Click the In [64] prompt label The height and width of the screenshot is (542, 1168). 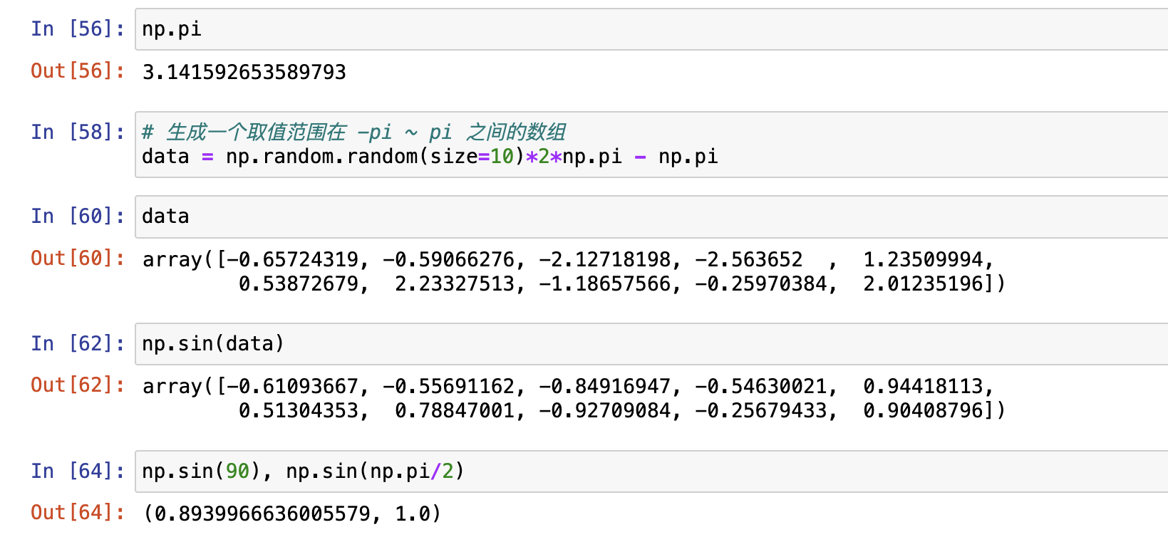[77, 471]
